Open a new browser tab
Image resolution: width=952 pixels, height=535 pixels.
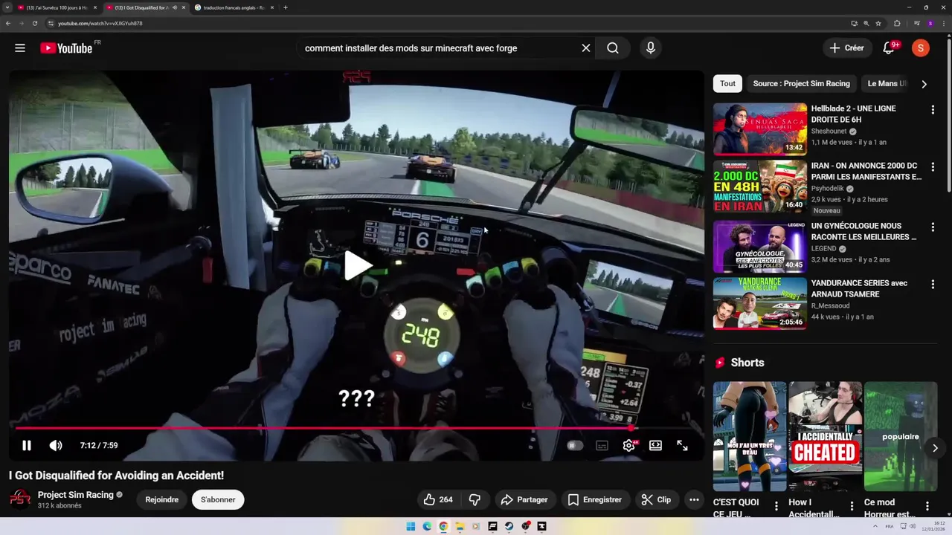point(286,7)
